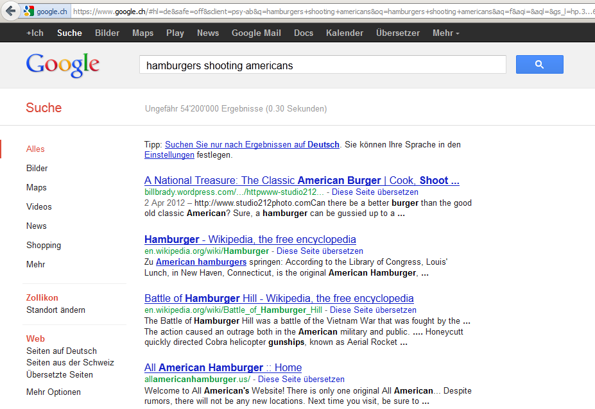Expand Mehr Optionen in sidebar
Screen dimensions: 595x409
(53, 392)
